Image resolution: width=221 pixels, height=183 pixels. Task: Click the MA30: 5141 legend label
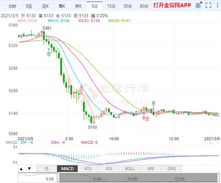[119, 21]
